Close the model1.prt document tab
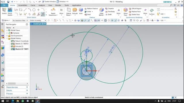Viewport: 184px width, 103px height. click(45, 24)
